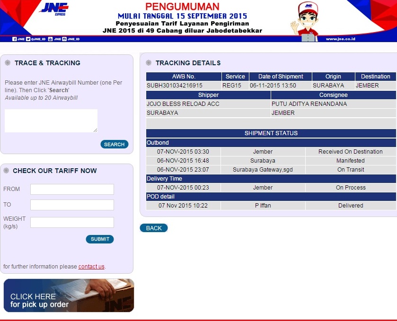The height and width of the screenshot is (321, 397).
Task: Click consignee PUTU ADITYA RENANDANA
Action: [x=309, y=104]
